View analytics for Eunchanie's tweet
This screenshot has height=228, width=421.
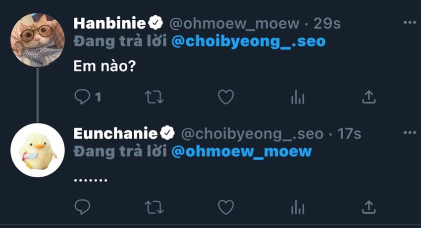click(298, 207)
